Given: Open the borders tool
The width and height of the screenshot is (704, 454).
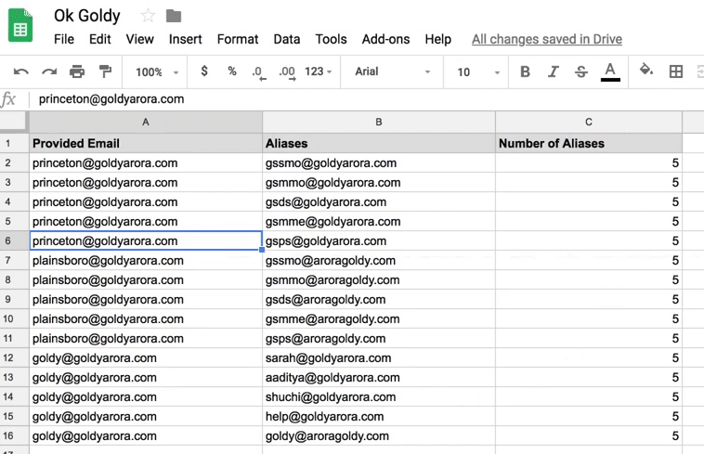Looking at the screenshot, I should [x=676, y=71].
